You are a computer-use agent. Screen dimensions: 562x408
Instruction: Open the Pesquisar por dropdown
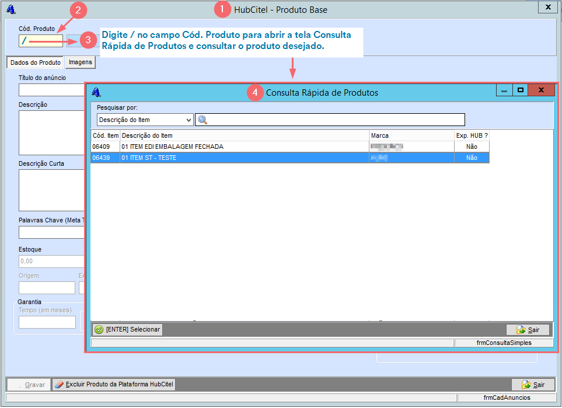point(145,120)
